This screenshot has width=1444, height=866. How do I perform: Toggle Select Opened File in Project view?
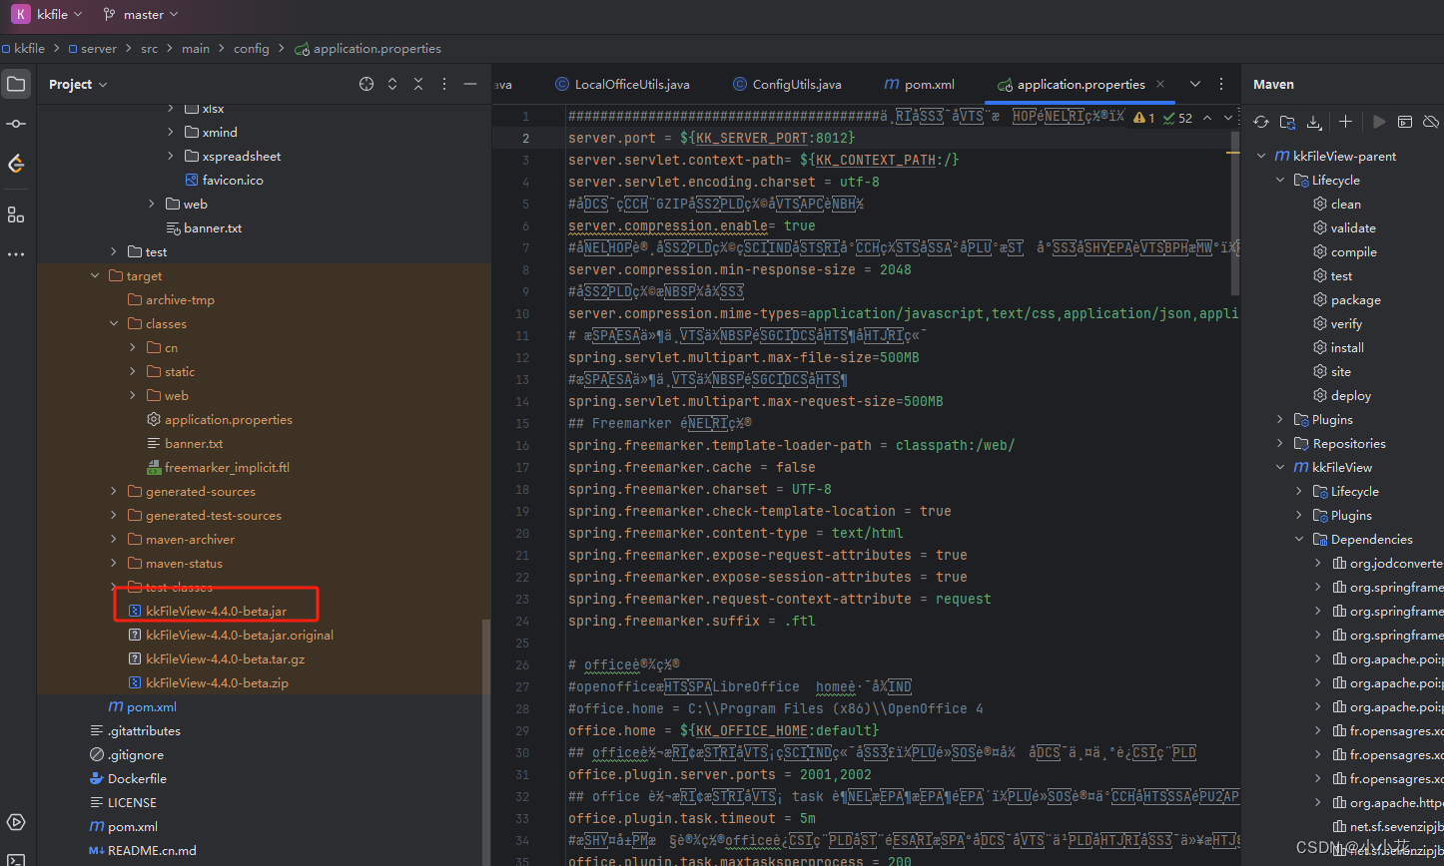tap(365, 84)
